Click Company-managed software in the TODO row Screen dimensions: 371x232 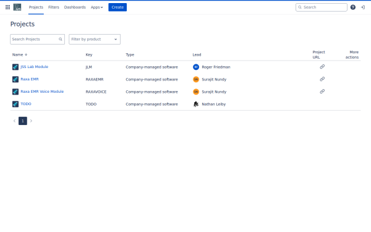(x=151, y=104)
